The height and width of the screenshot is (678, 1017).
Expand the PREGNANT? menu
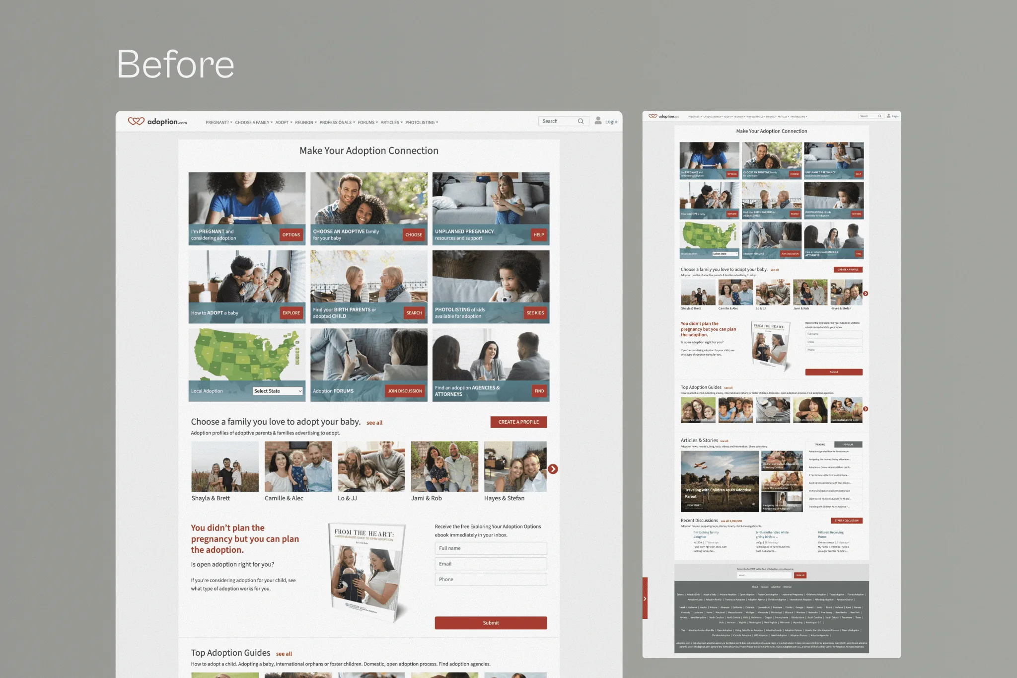pos(219,122)
